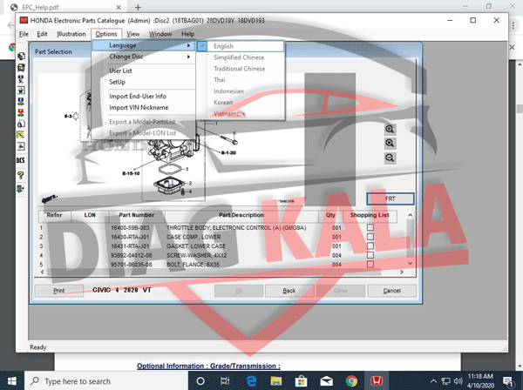Choose User List from Options menu
Image resolution: width=523 pixels, height=390 pixels.
pos(144,71)
